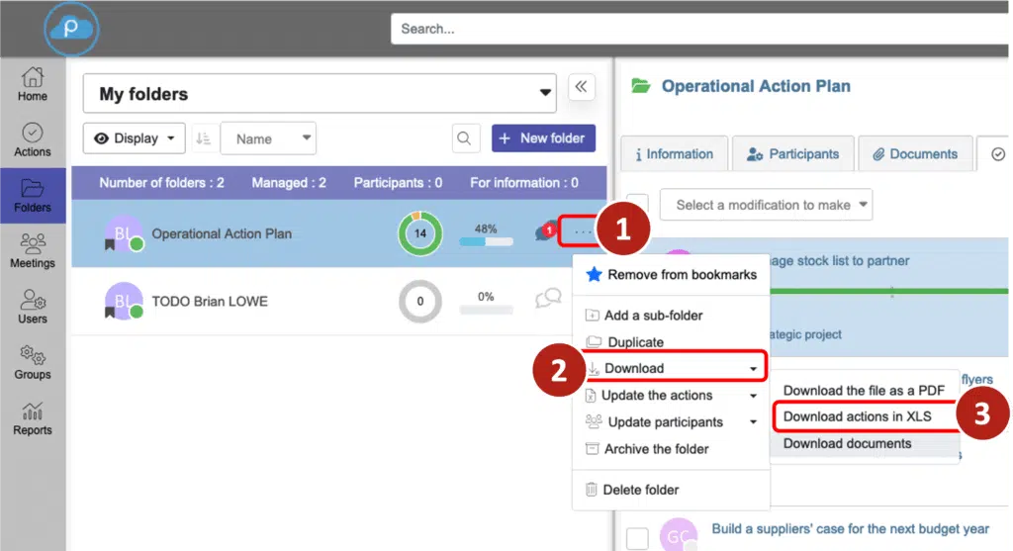Image resolution: width=1013 pixels, height=551 pixels.
Task: Open the Users sidebar icon
Action: pyautogui.click(x=33, y=306)
